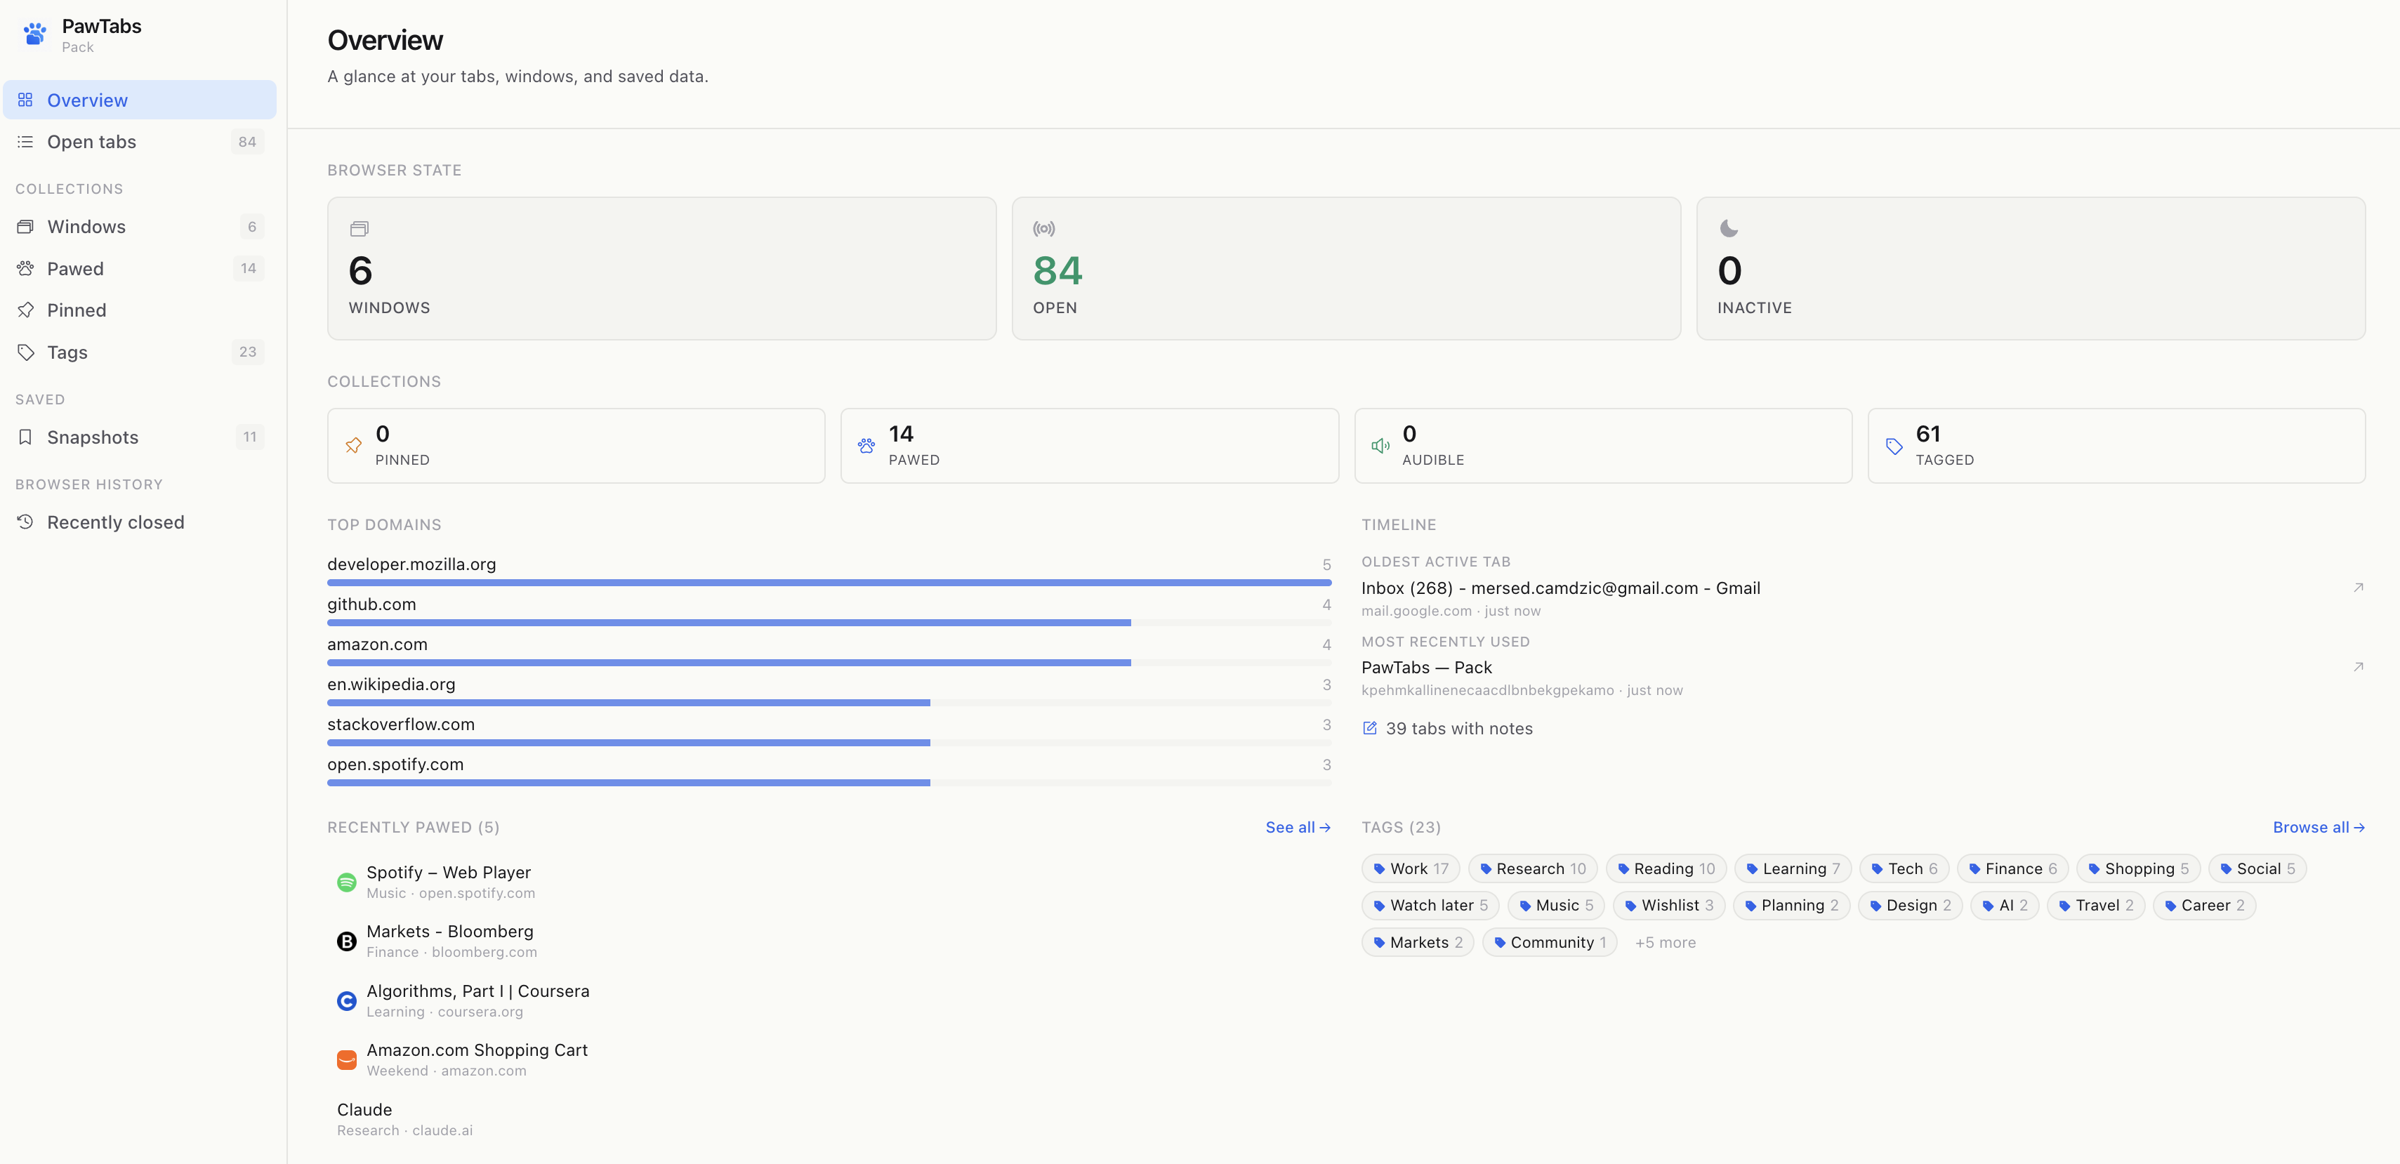Click the Pinned pin icon in sidebar
The height and width of the screenshot is (1164, 2400).
pos(25,310)
